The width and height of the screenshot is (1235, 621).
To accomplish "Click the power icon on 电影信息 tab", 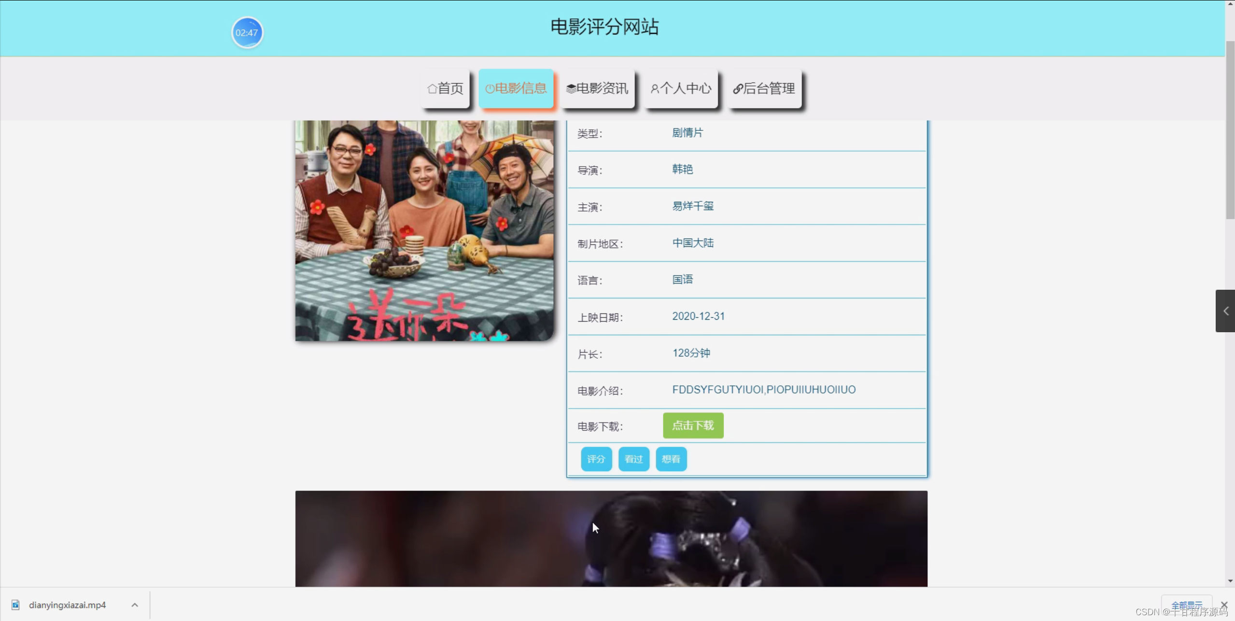I will pyautogui.click(x=490, y=89).
